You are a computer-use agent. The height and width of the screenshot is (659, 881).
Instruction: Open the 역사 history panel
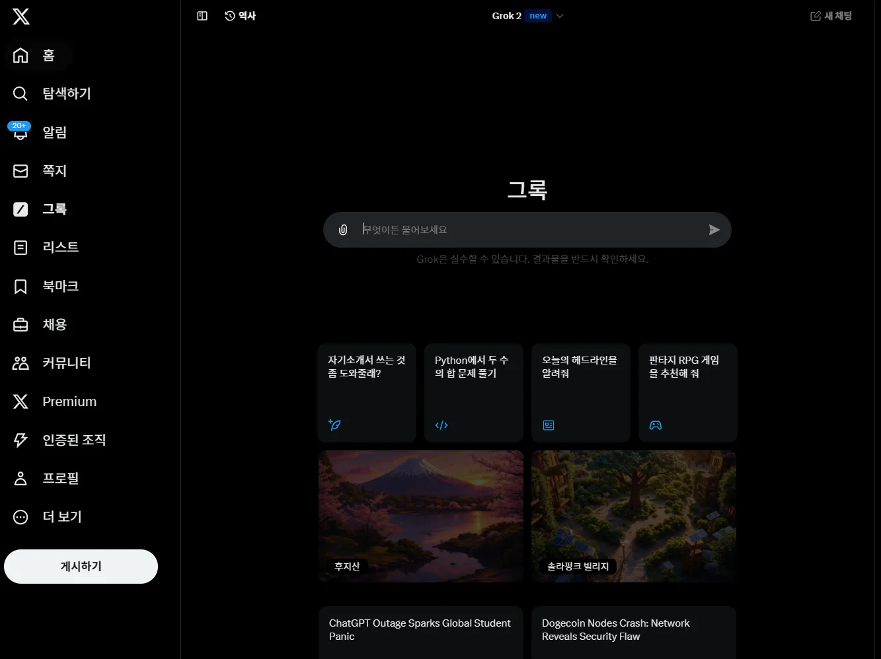click(241, 16)
